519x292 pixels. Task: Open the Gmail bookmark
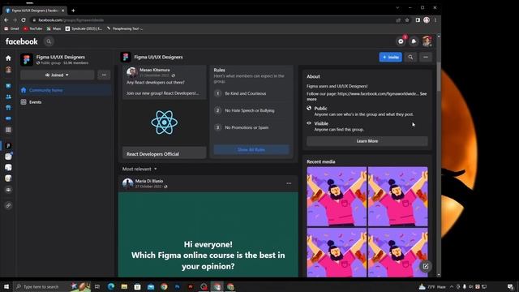pyautogui.click(x=11, y=29)
